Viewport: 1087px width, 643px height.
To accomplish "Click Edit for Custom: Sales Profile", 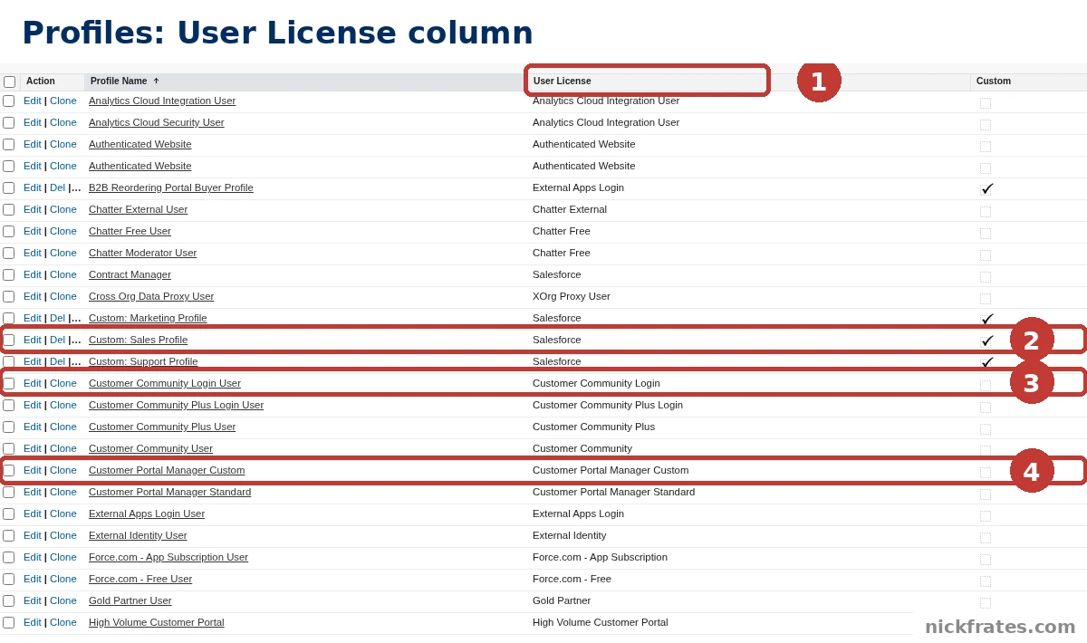I will click(33, 340).
